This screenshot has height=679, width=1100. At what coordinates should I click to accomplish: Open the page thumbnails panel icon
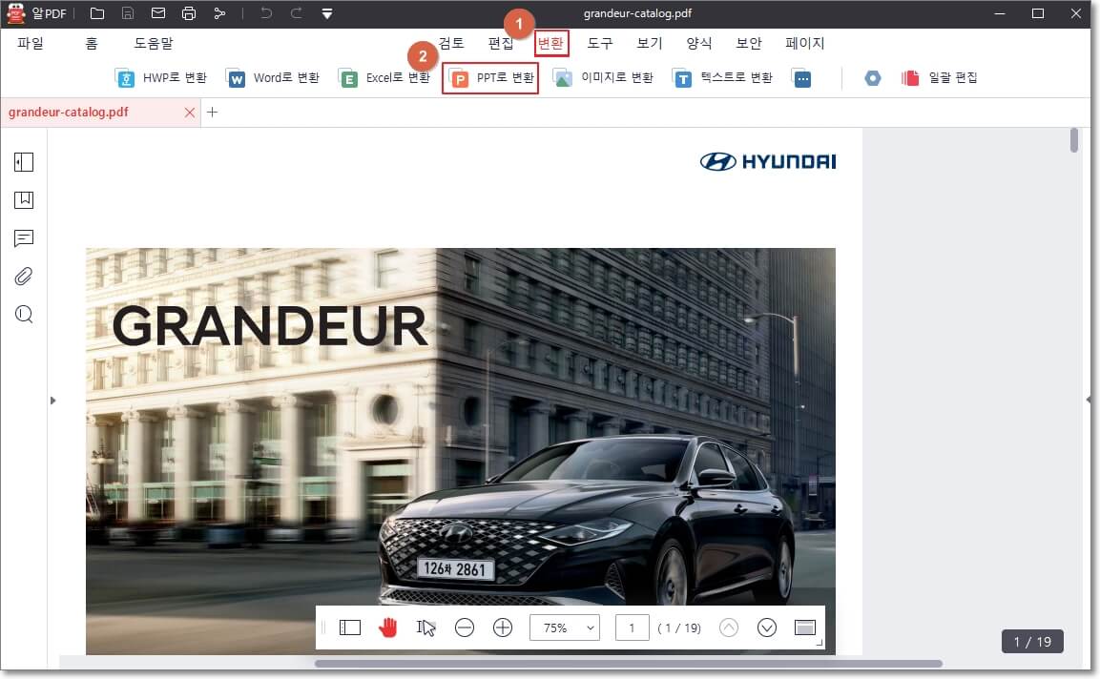coord(24,162)
